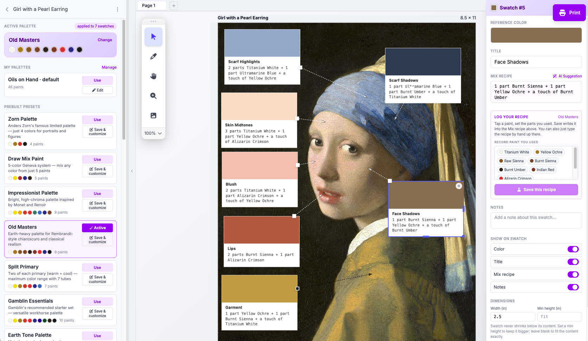Screen dimensions: 588x341
Task: Edit the Oils on Hand palette
Action: pyautogui.click(x=97, y=90)
